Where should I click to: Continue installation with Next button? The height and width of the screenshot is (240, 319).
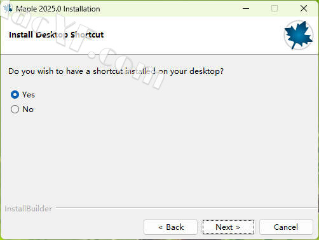pos(228,227)
